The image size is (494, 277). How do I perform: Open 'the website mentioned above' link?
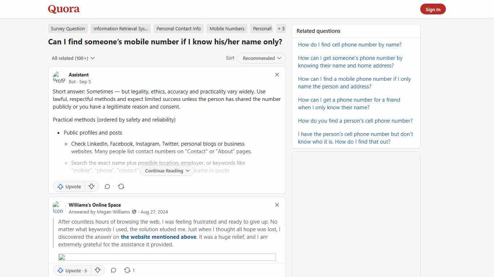coord(158,237)
